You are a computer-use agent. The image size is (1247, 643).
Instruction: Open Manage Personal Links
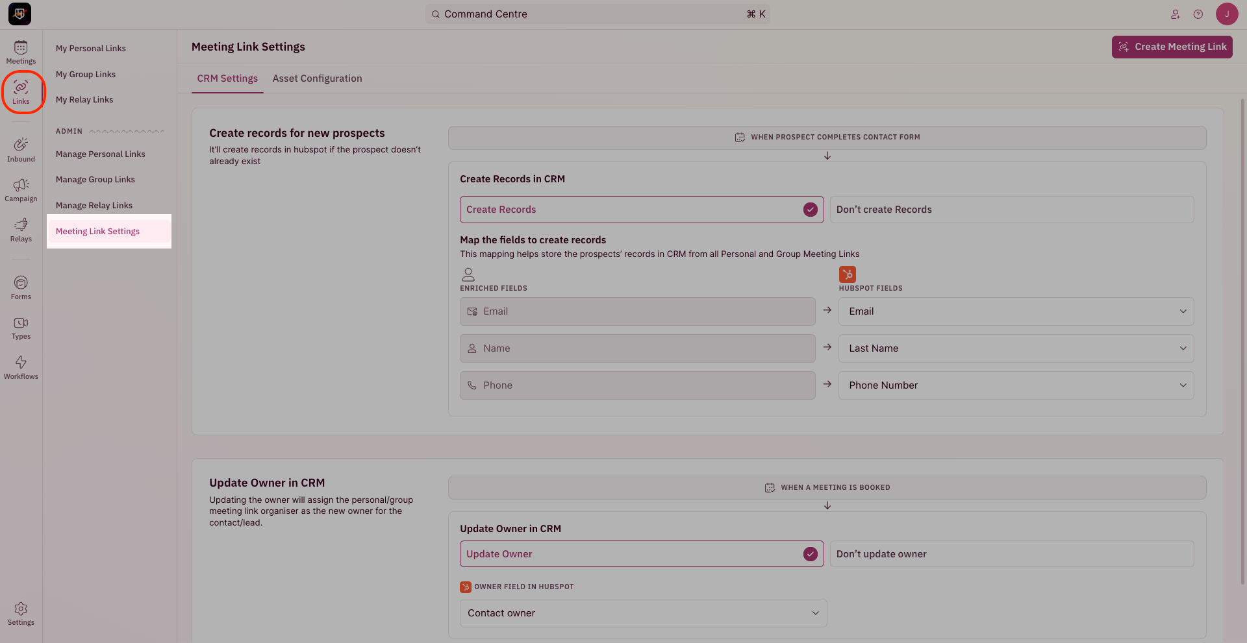pyautogui.click(x=101, y=154)
